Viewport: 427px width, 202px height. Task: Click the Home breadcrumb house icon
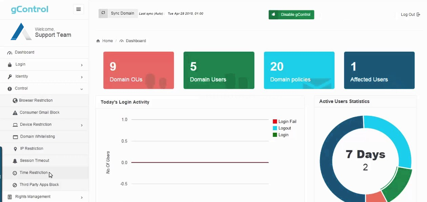click(98, 41)
